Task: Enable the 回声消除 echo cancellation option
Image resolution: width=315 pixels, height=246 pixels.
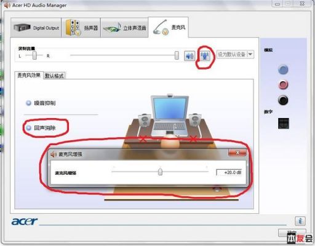Action: pos(28,128)
